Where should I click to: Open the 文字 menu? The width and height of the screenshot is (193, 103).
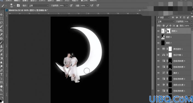click(42, 1)
